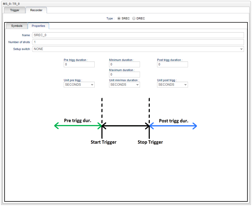Switch to the Trigger tab
This screenshot has width=252, height=206.
[x=15, y=10]
